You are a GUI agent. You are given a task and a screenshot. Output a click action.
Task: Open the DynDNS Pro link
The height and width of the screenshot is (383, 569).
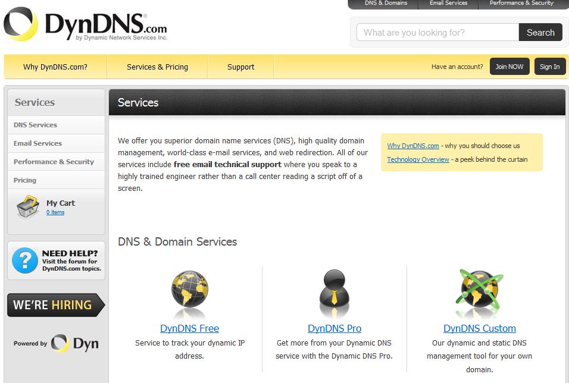334,329
